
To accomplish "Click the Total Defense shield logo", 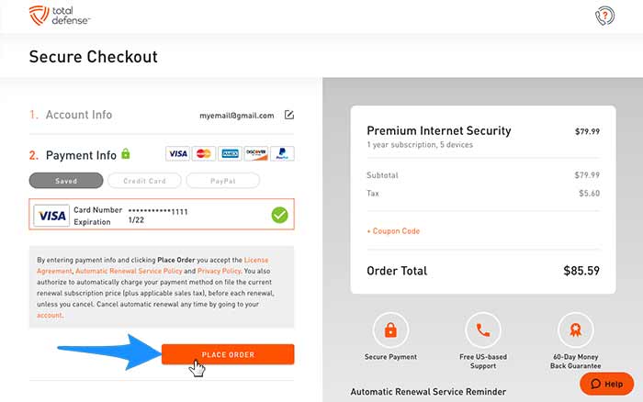I will pos(39,16).
